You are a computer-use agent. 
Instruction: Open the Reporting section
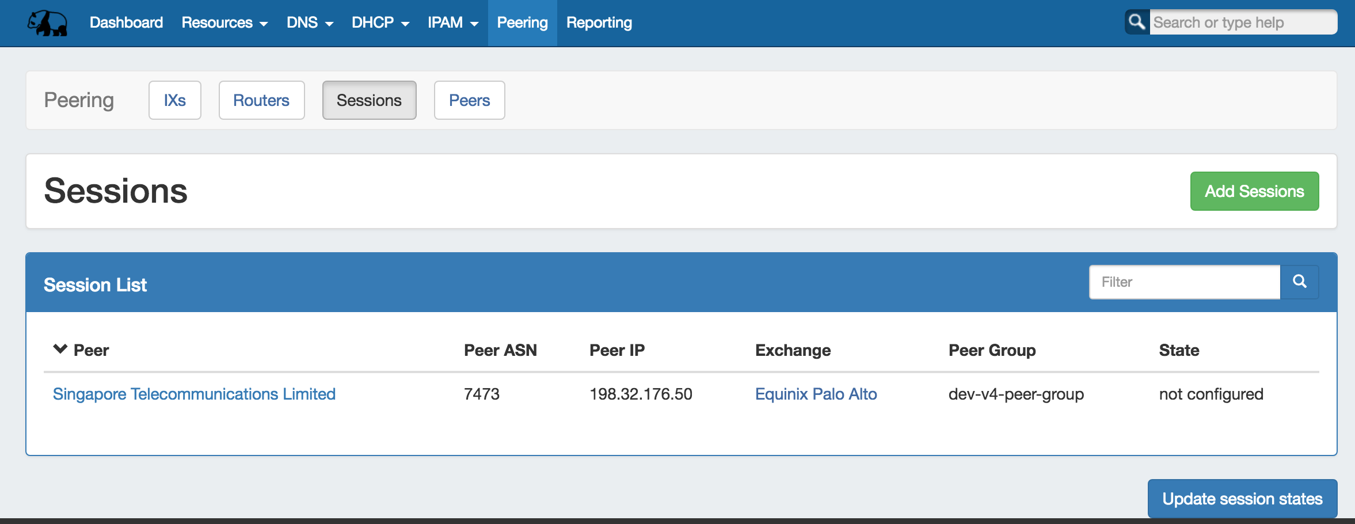(599, 23)
